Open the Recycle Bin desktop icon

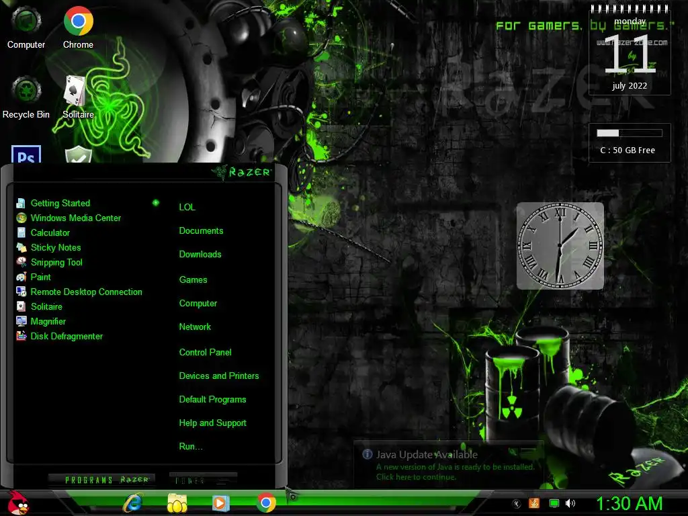(26, 97)
